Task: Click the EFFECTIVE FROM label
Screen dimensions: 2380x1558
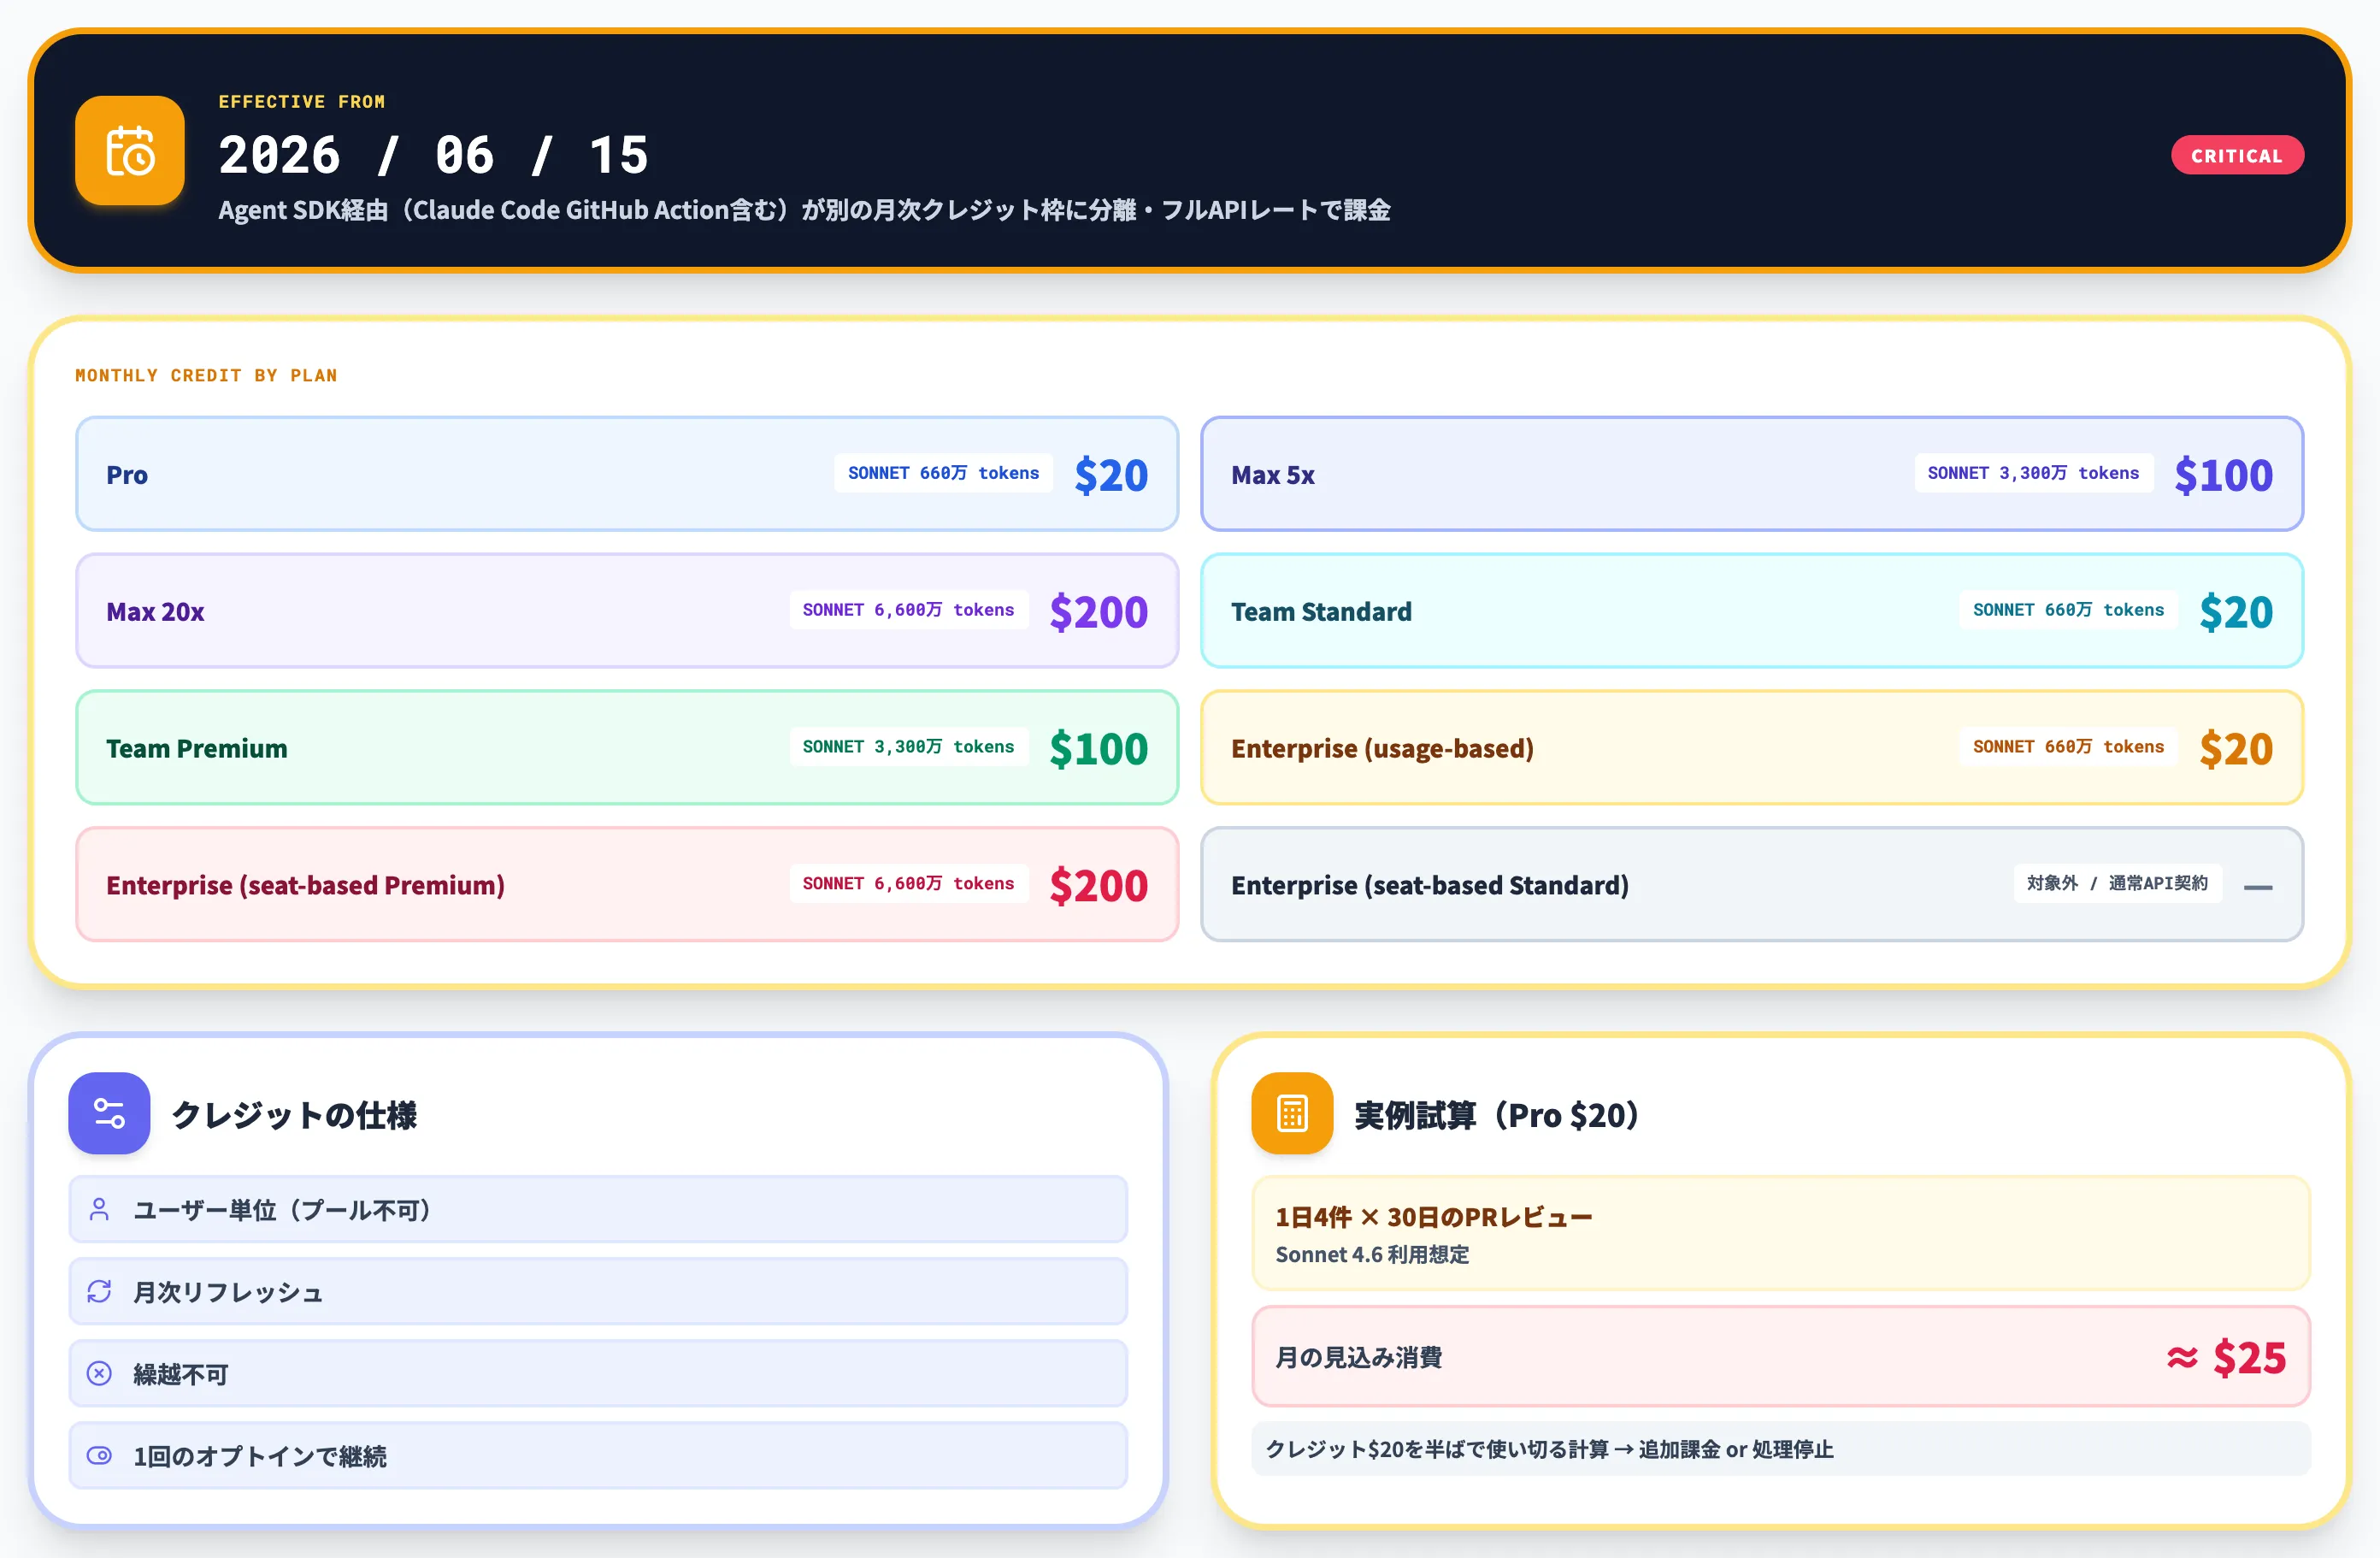Action: pyautogui.click(x=302, y=102)
